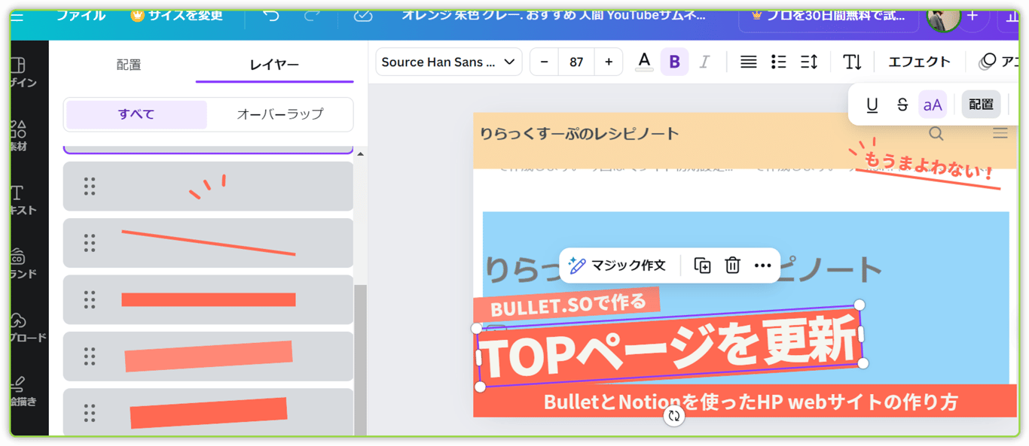Screen dimensions: 1029x446
Task: Open the text color picker
Action: tap(644, 62)
